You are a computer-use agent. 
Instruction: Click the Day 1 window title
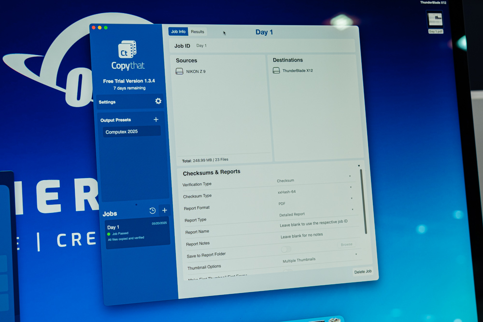[264, 32]
